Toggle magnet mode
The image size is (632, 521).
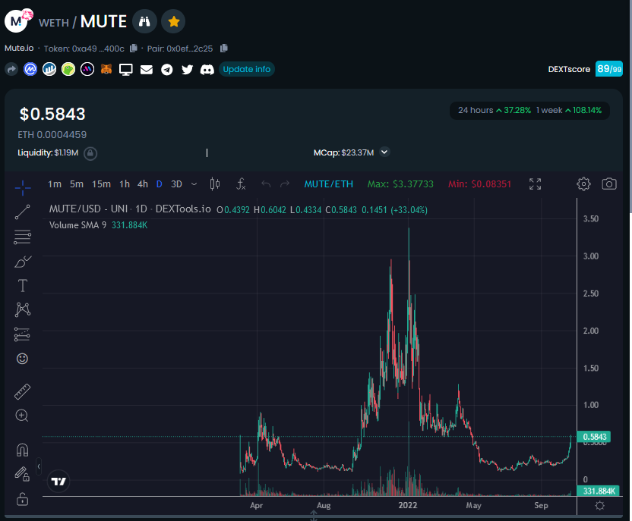(x=22, y=450)
